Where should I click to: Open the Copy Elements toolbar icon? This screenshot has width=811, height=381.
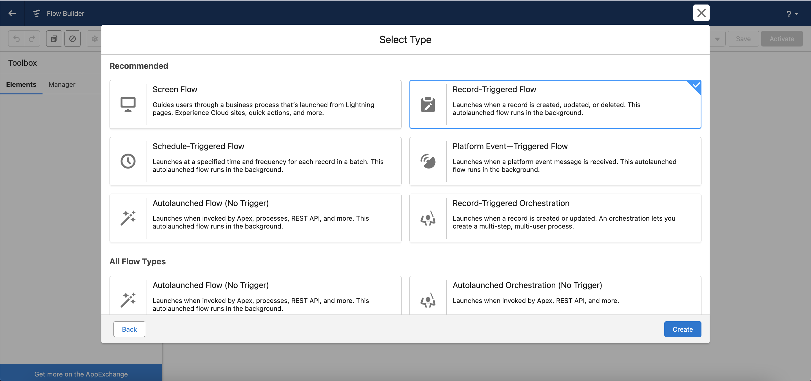point(54,38)
